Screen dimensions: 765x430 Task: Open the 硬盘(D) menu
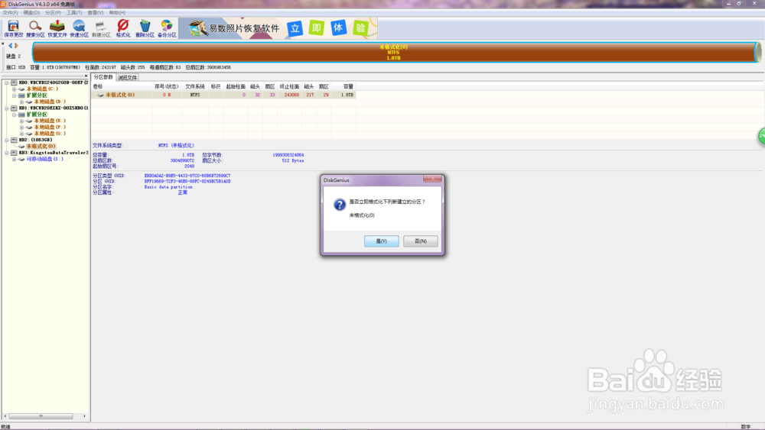point(31,13)
